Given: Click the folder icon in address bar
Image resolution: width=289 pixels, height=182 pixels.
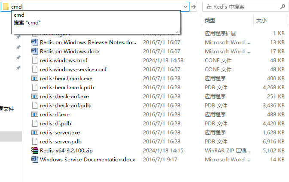Looking at the screenshot, I should tap(6, 6).
